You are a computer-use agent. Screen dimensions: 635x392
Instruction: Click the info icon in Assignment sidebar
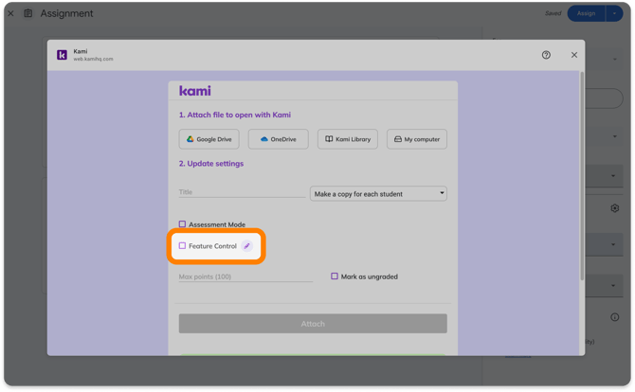tap(615, 317)
